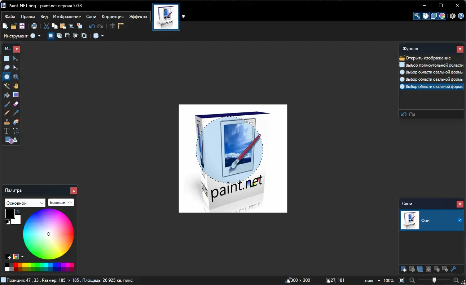This screenshot has height=285, width=466.
Task: Duplicate the current layer
Action: click(420, 269)
